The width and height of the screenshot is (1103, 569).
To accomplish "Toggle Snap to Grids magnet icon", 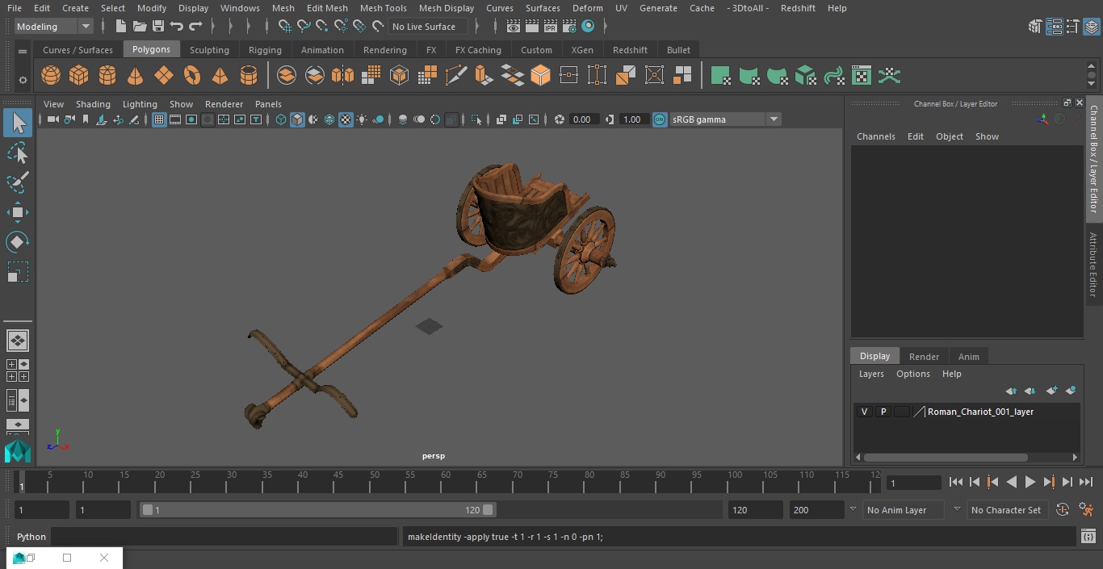I will point(285,27).
